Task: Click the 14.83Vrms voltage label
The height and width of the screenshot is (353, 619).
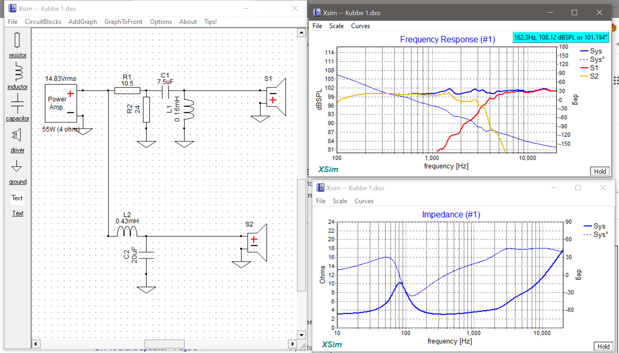Action: click(60, 79)
